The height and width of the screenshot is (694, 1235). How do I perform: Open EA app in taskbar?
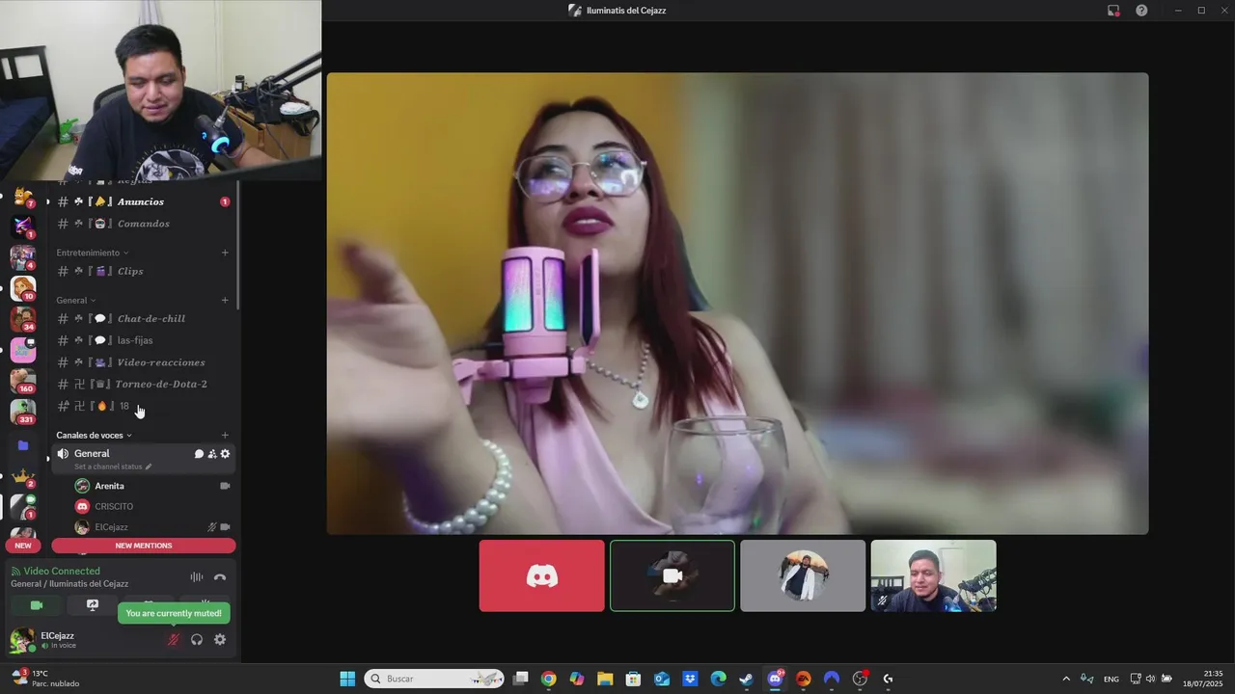coord(803,679)
